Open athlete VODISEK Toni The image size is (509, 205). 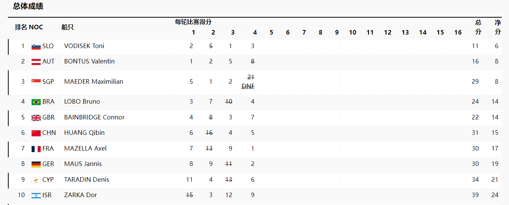pos(84,46)
